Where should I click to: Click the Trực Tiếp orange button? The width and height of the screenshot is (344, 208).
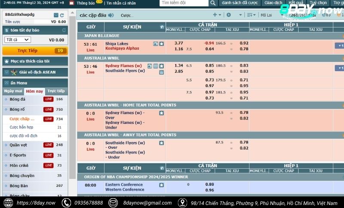click(34, 51)
